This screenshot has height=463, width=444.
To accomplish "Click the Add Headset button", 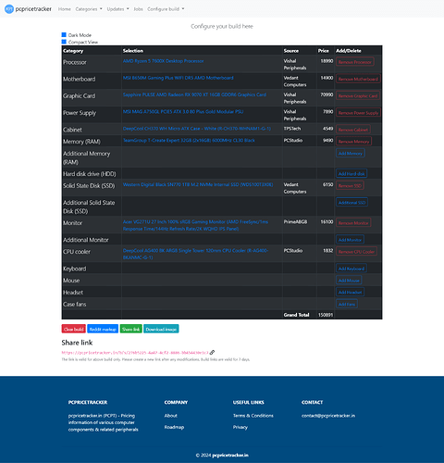I will point(350,292).
